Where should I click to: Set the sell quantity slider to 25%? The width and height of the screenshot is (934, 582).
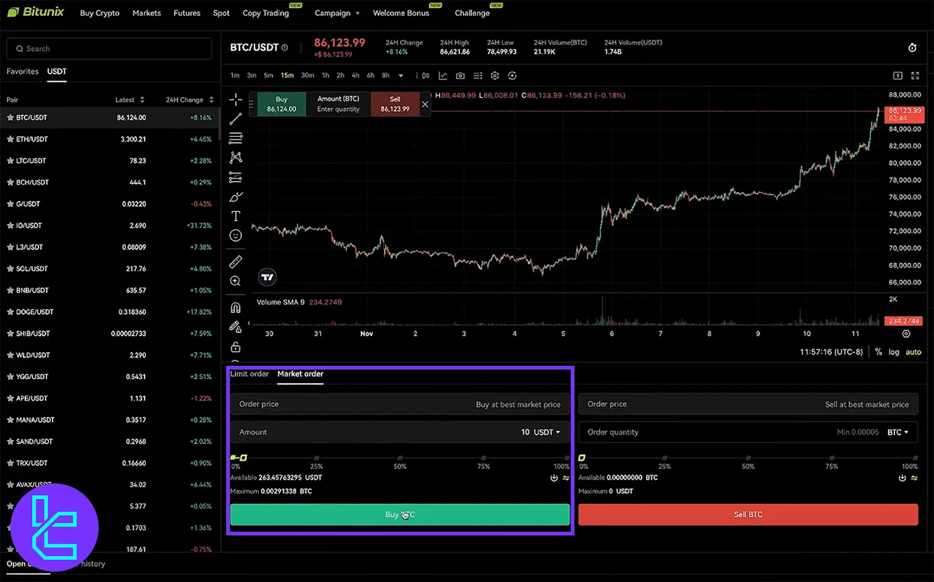click(x=665, y=458)
